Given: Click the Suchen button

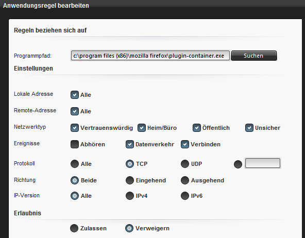Looking at the screenshot, I should click(x=254, y=56).
